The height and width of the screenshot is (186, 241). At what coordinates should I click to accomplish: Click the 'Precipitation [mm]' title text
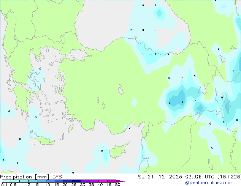point(25,177)
